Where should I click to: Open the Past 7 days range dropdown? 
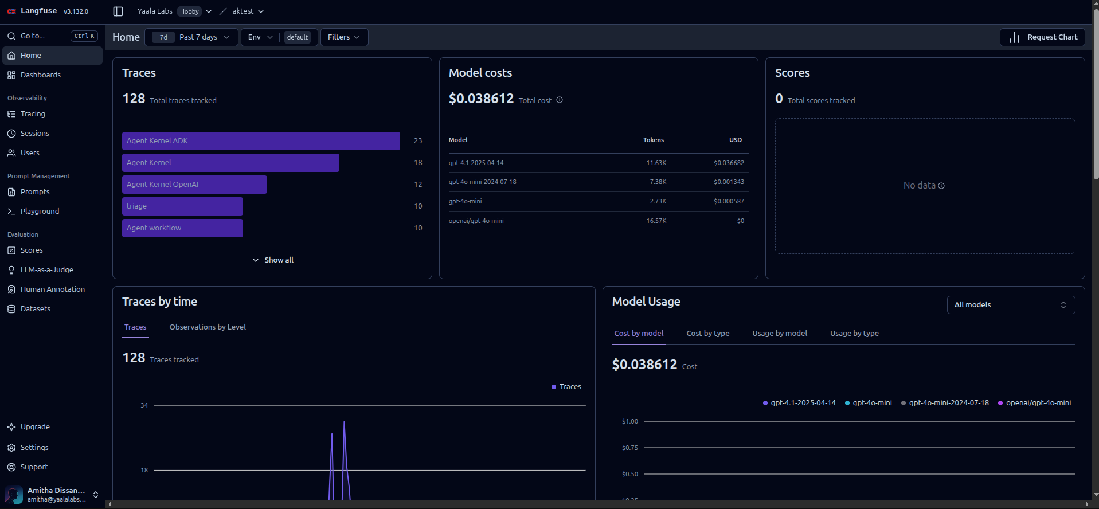pos(191,37)
